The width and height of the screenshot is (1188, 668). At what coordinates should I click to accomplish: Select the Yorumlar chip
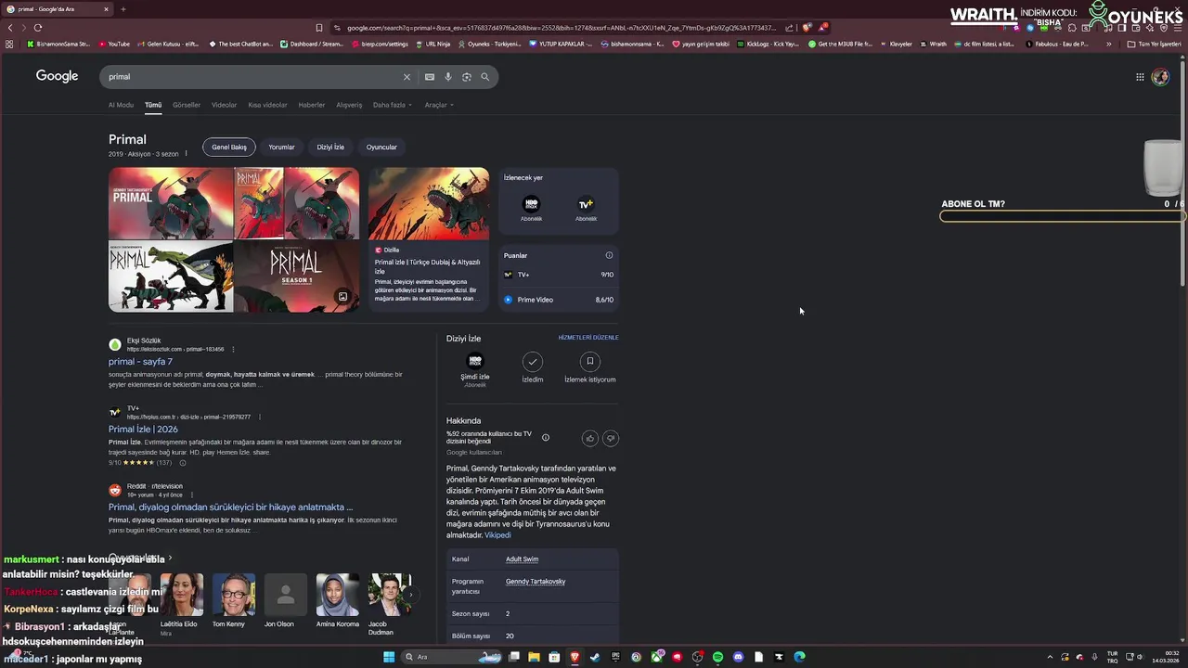tap(281, 147)
